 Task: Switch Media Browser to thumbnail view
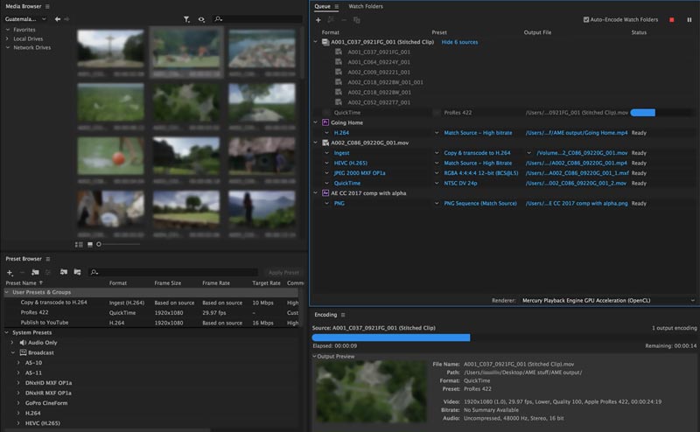click(90, 245)
